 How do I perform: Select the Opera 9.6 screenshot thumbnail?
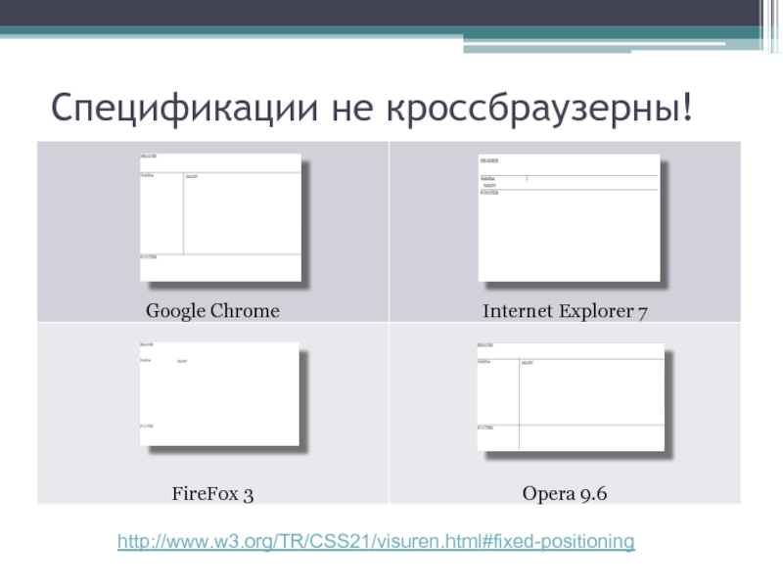(571, 397)
